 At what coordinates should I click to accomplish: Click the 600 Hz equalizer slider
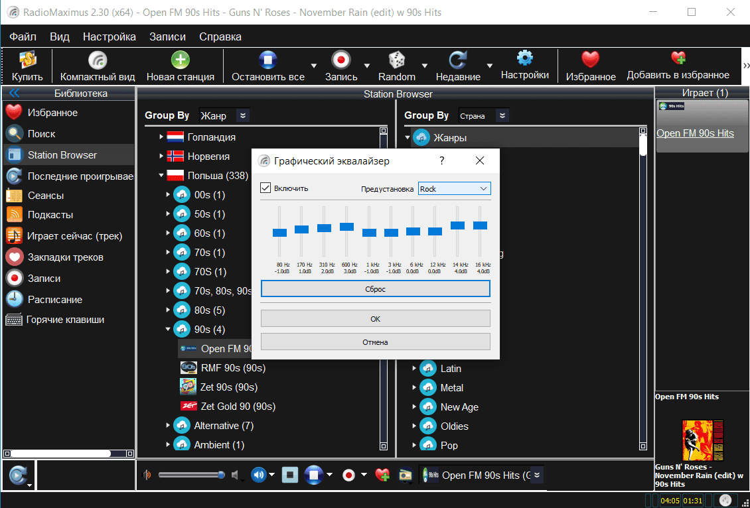346,227
